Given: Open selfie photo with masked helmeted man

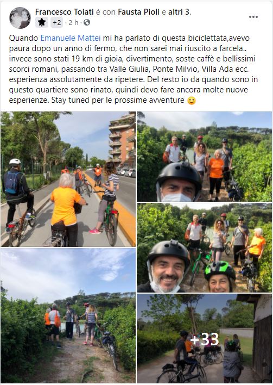Looking at the screenshot, I should tap(204, 157).
